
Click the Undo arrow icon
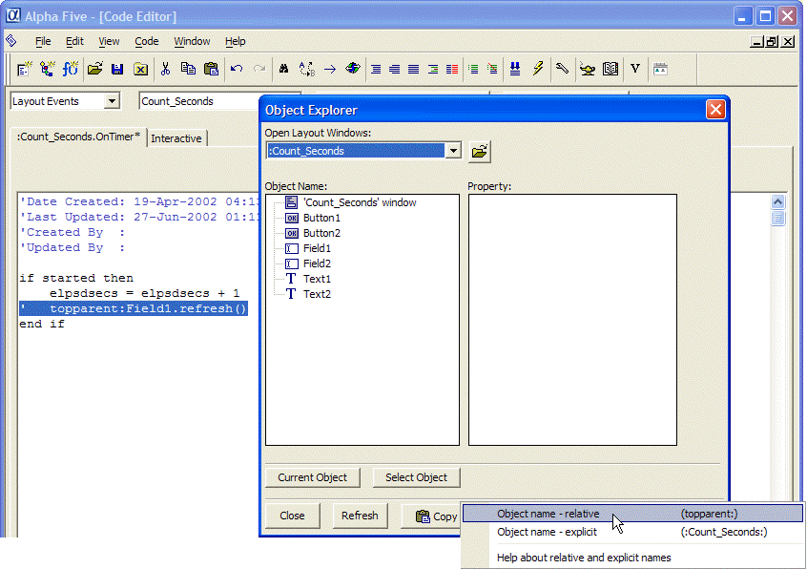pyautogui.click(x=237, y=69)
